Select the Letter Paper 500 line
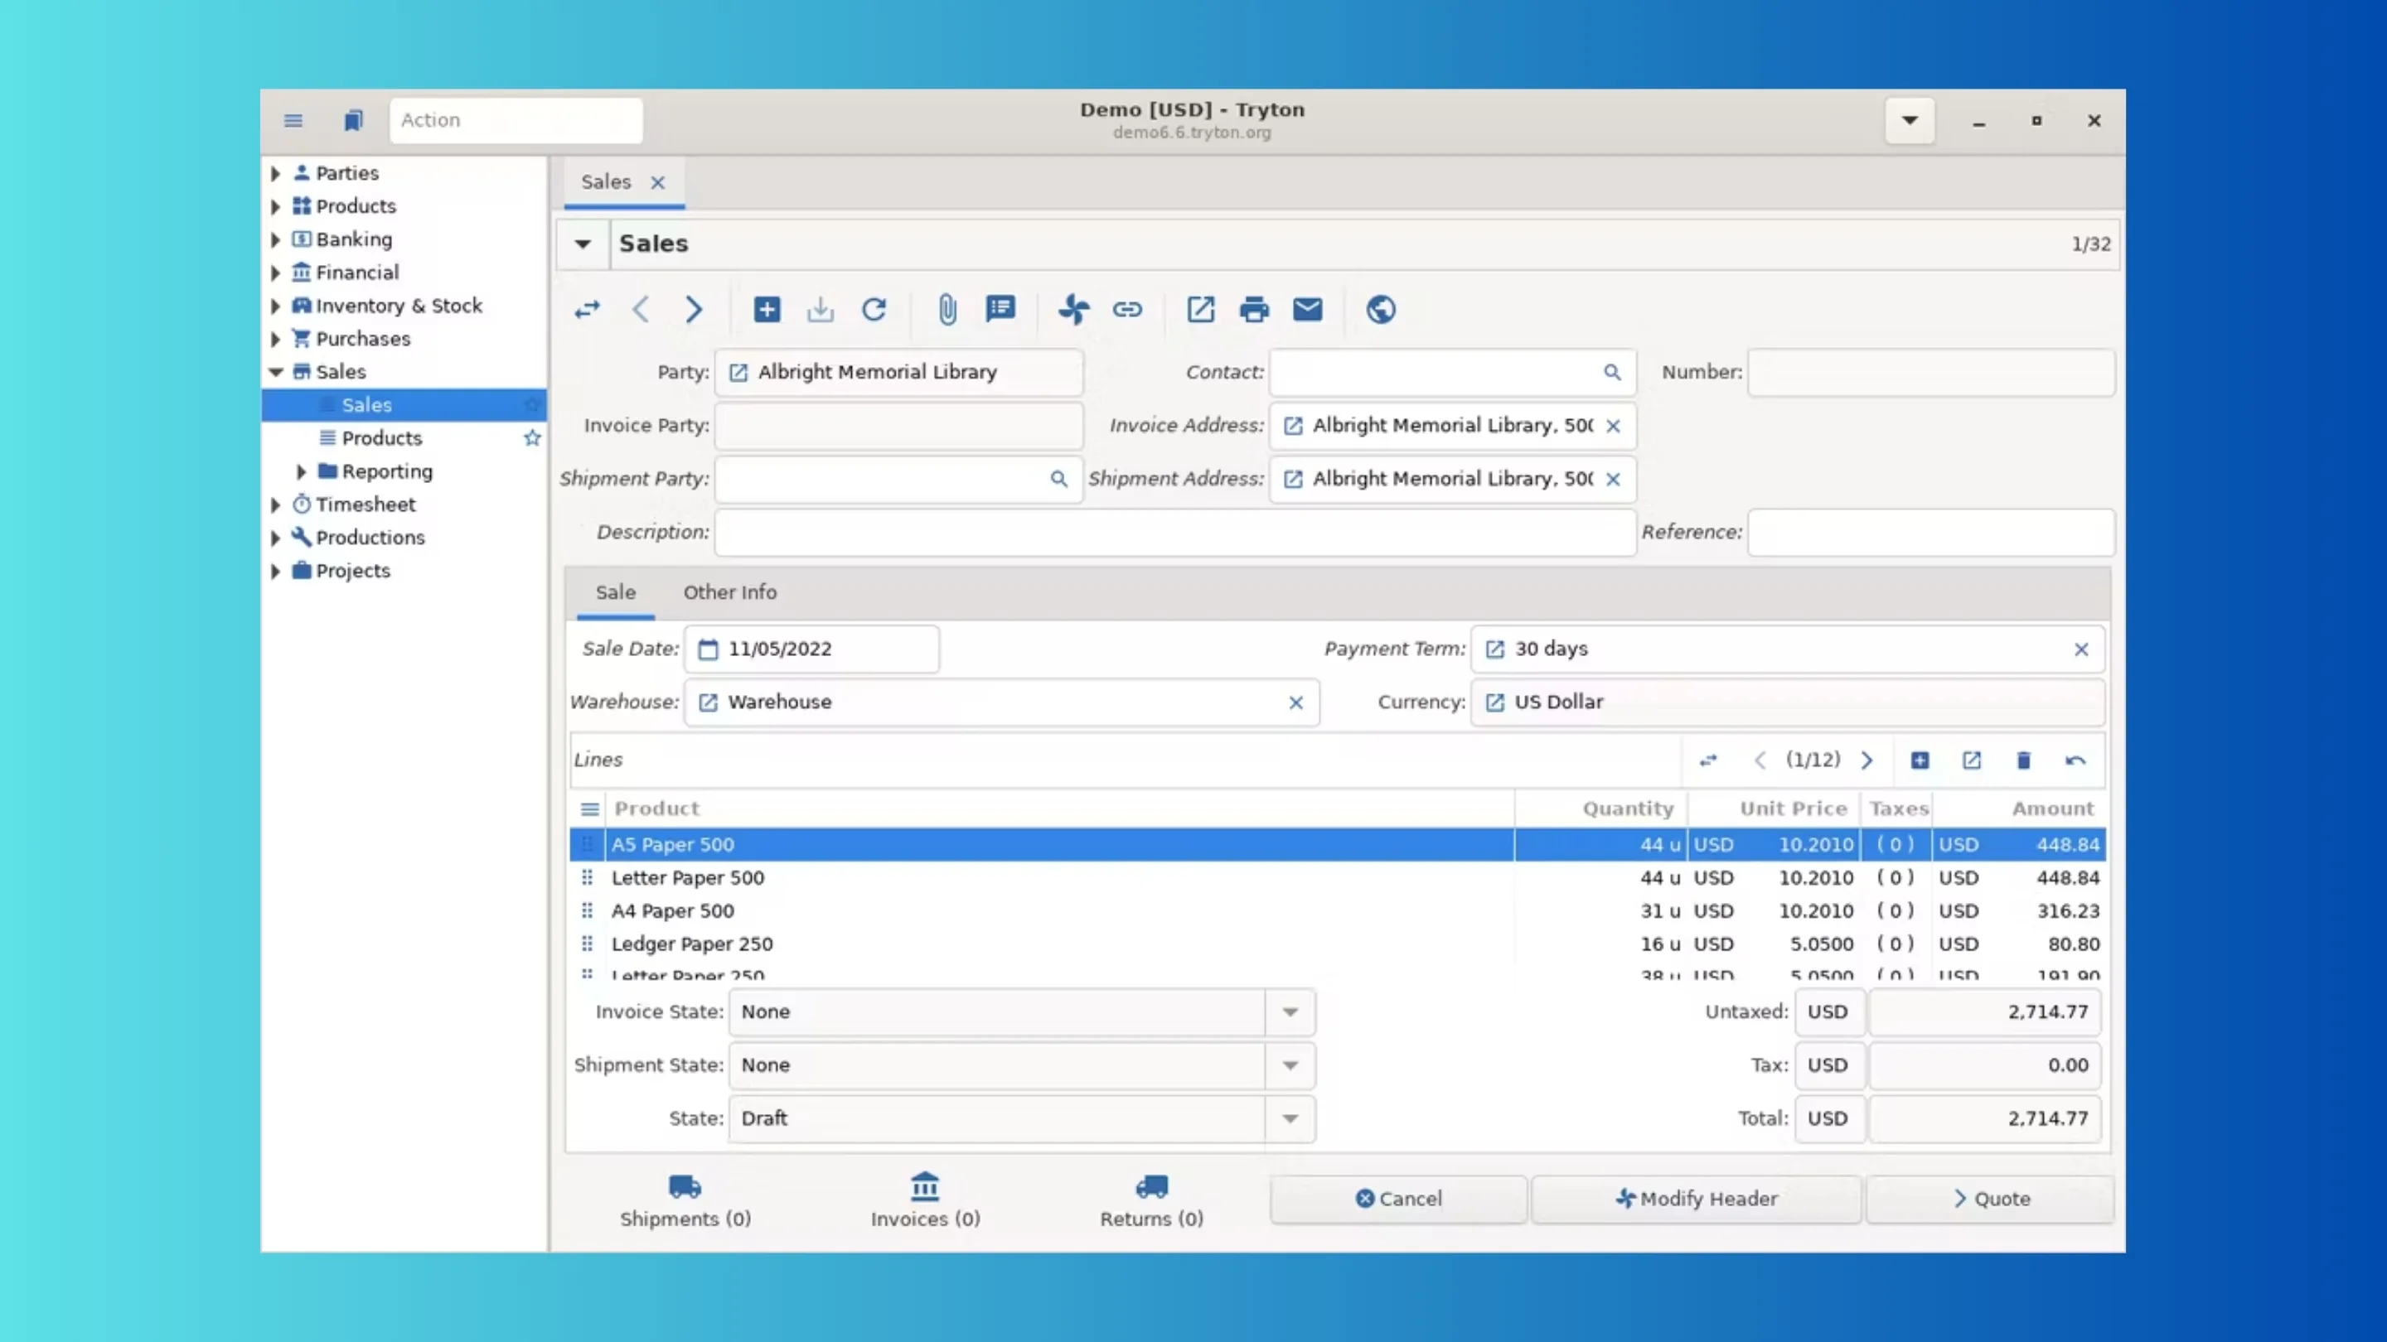The width and height of the screenshot is (2387, 1342). click(1337, 878)
